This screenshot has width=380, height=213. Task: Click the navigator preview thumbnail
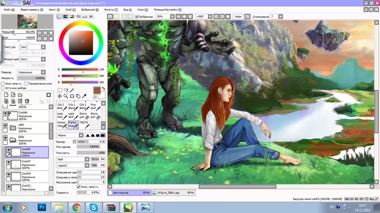click(x=27, y=22)
